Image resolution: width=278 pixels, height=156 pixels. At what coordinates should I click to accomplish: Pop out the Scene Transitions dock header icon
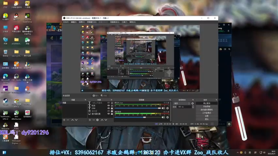click(x=193, y=100)
